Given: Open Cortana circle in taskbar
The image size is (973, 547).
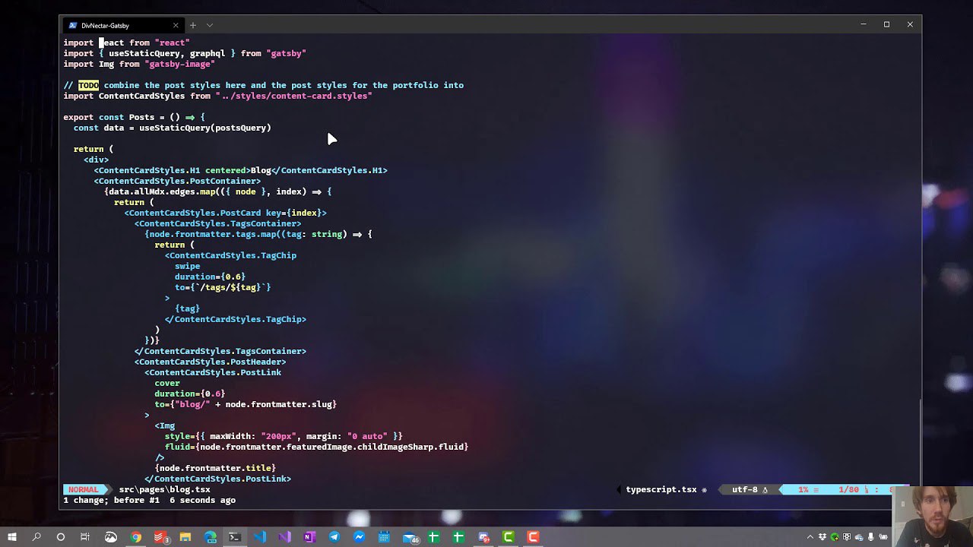Looking at the screenshot, I should tap(61, 537).
